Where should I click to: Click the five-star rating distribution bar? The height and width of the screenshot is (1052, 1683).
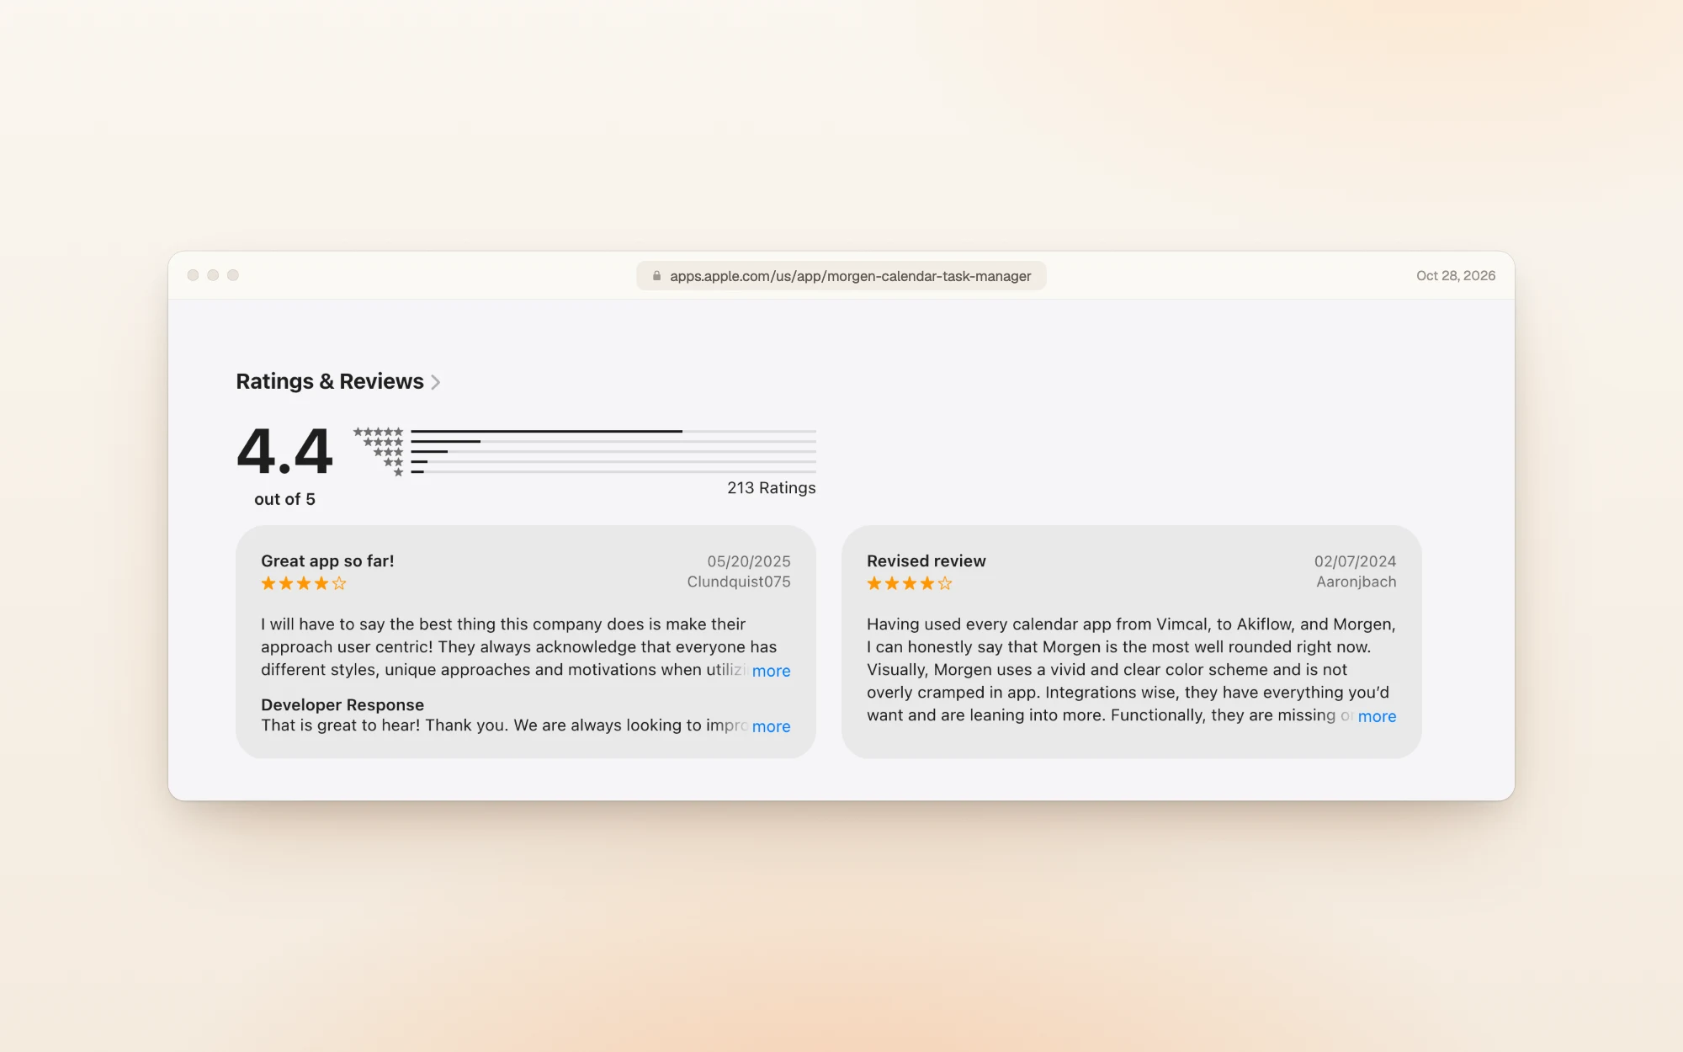pos(613,432)
